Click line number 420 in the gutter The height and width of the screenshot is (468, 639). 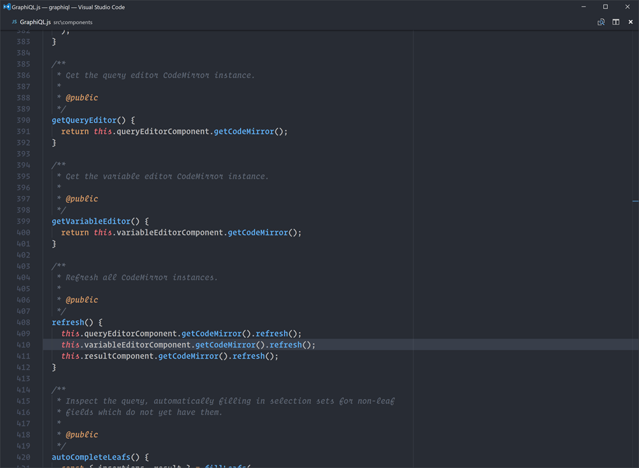[x=23, y=458]
